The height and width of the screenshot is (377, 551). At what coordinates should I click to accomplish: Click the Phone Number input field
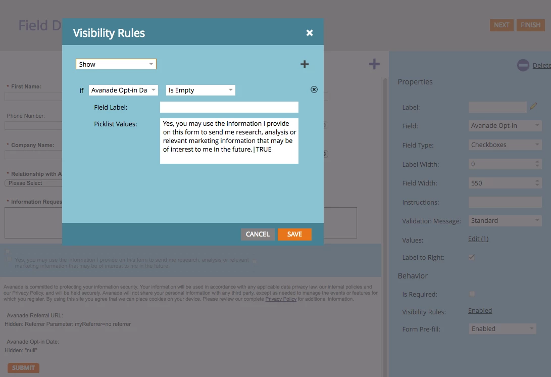(33, 125)
